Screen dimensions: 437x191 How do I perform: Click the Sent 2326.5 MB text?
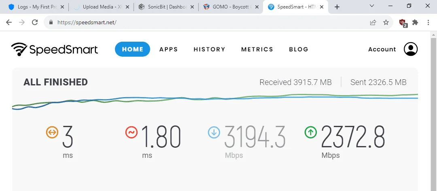tap(378, 82)
